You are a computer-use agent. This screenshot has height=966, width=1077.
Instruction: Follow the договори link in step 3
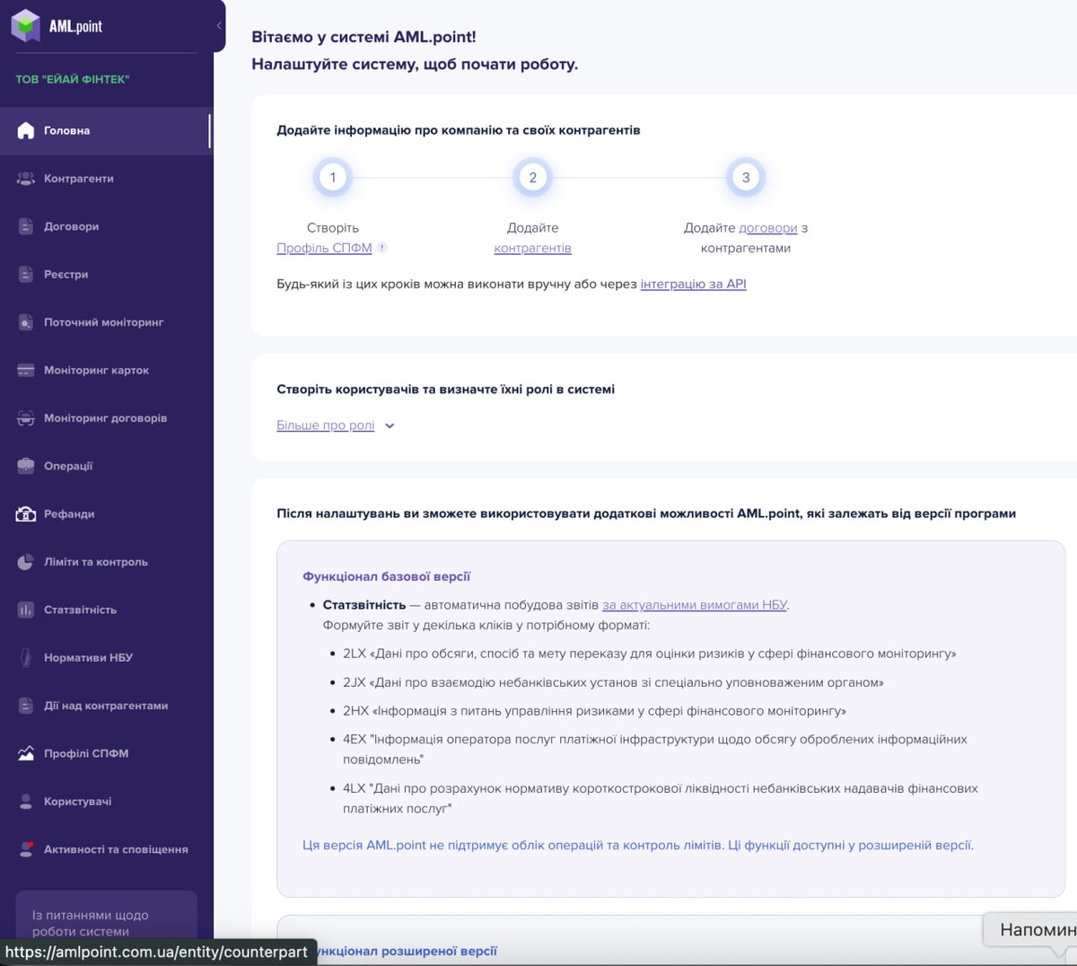(x=767, y=228)
